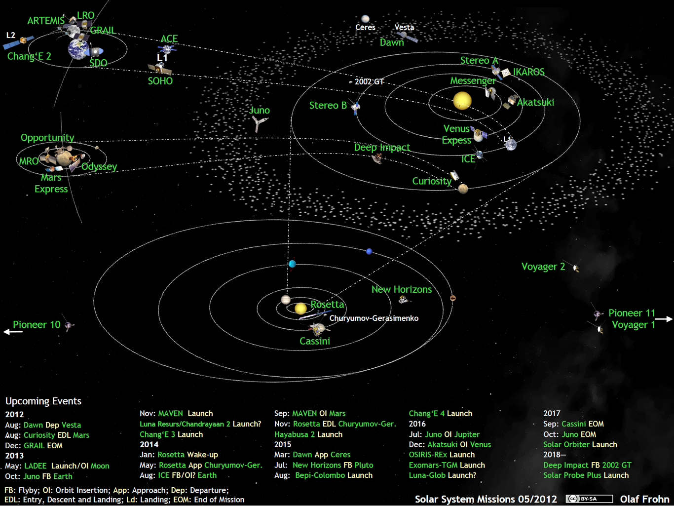Viewport: 674px width, 506px height.
Task: Click the "Upcoming Events" heading
Action: [43, 401]
